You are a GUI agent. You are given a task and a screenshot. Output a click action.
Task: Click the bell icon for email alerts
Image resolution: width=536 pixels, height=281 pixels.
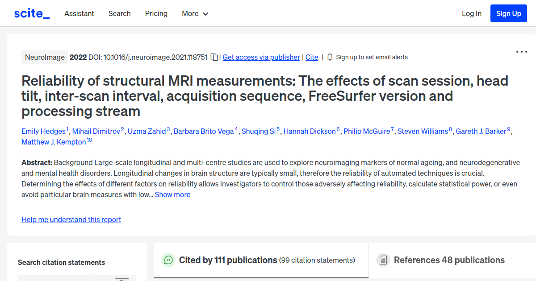pos(330,57)
